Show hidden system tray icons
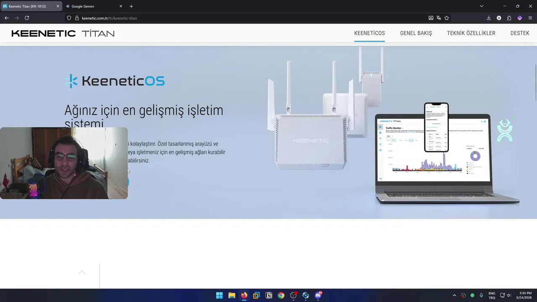Screen dimensions: 537x302 (454, 295)
